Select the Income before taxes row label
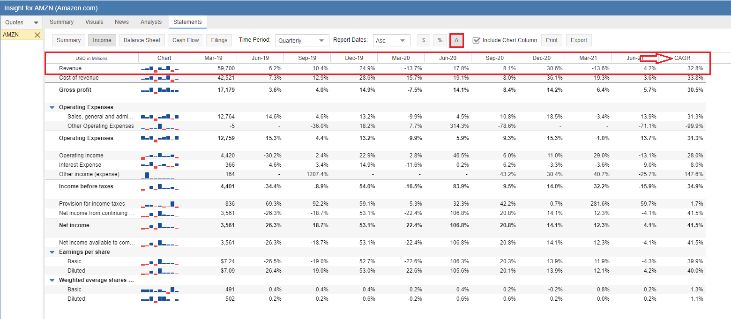Screen dimensions: 731x319 coord(86,186)
